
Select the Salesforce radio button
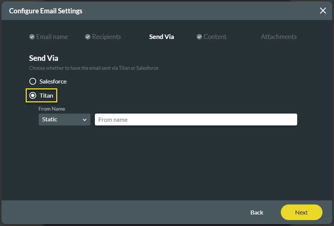(33, 81)
